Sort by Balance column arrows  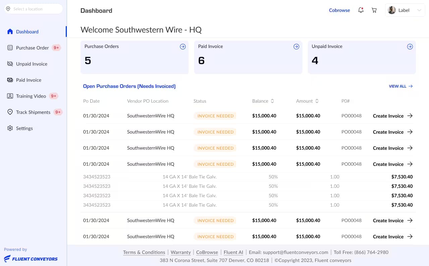(x=272, y=101)
